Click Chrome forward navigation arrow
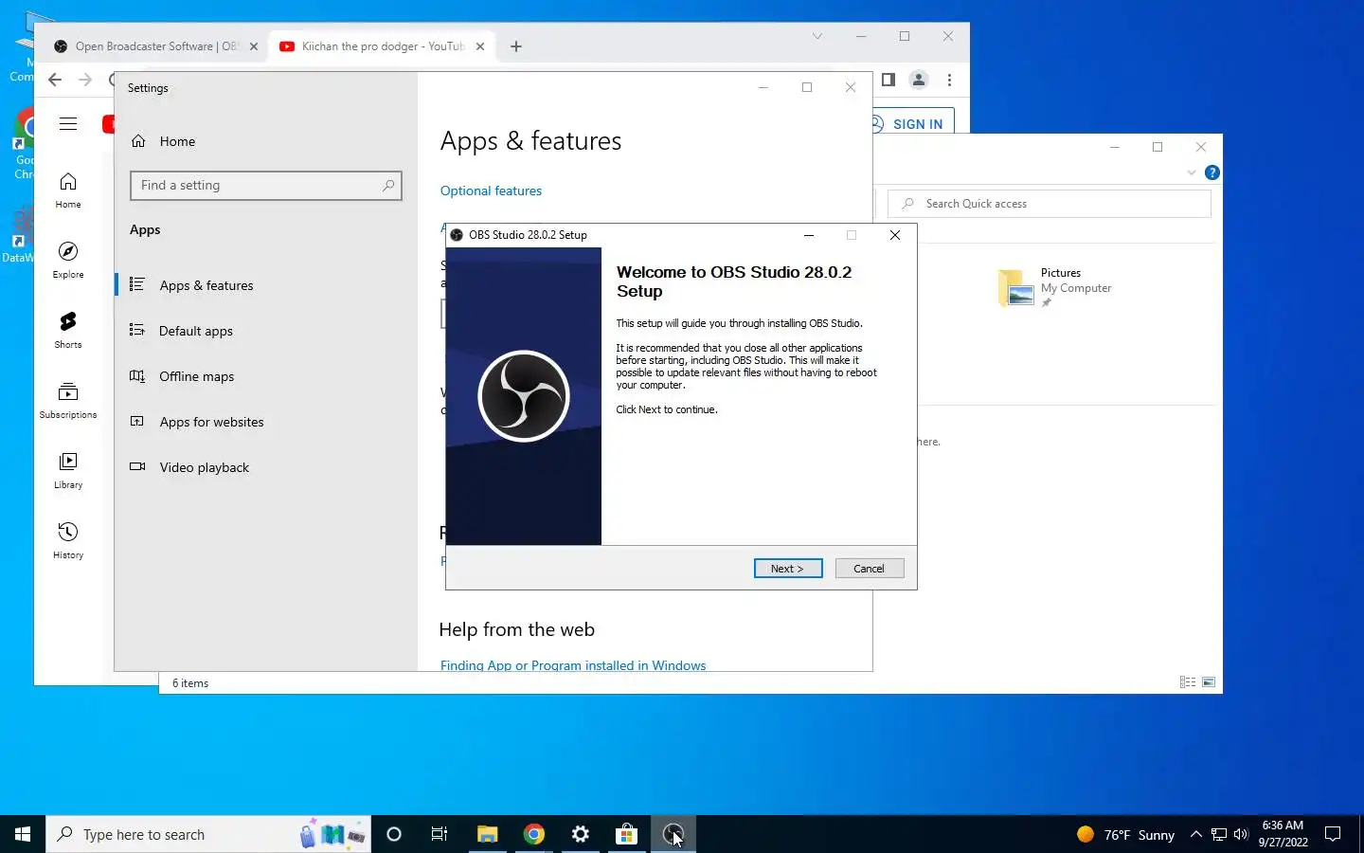 pyautogui.click(x=85, y=80)
